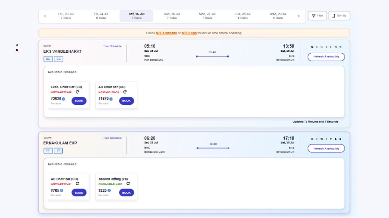Toggle CC class chip on Ernakulam Exp

coord(48,151)
